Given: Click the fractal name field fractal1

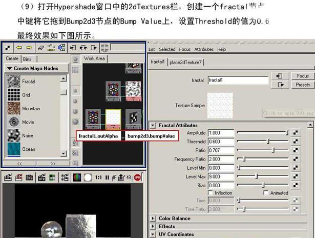Looking at the screenshot, I should 238,80.
